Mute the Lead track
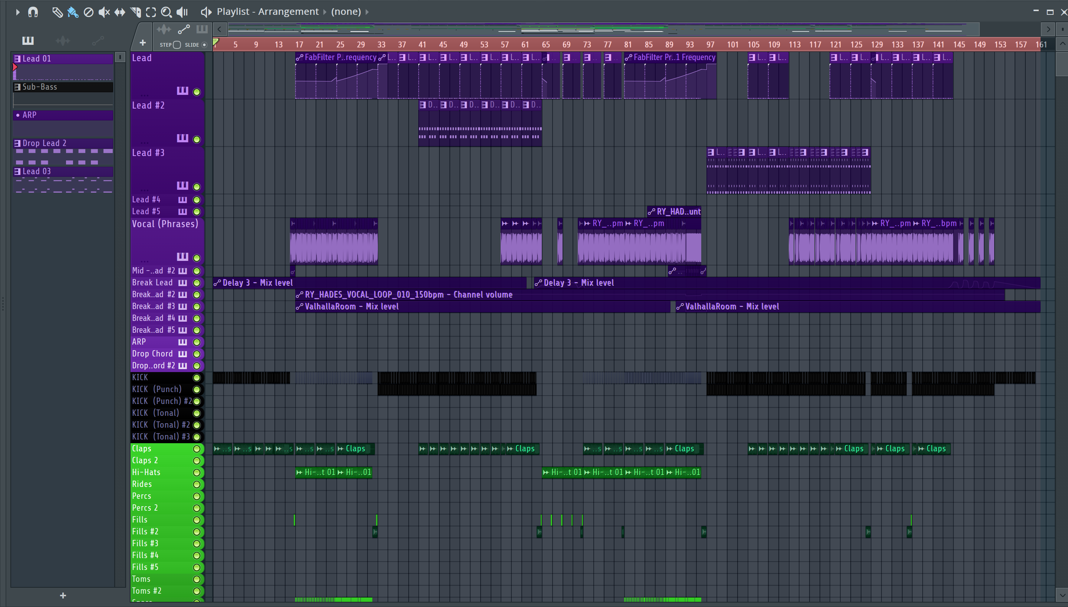Image resolution: width=1068 pixels, height=607 pixels. (x=197, y=92)
